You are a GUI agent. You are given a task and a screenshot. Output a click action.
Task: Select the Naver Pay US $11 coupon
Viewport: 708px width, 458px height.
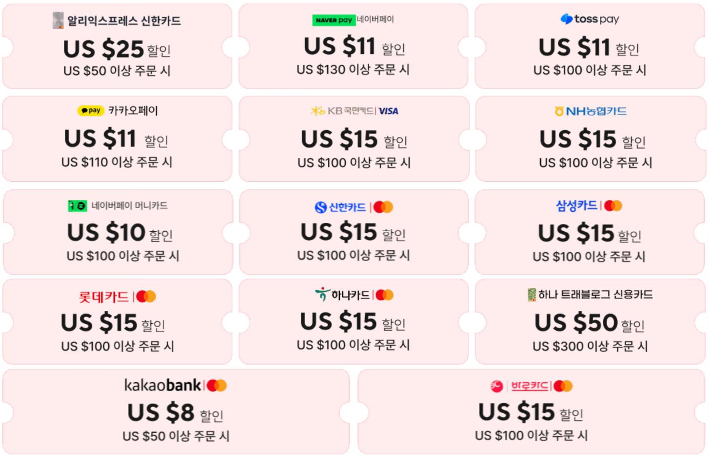click(353, 46)
